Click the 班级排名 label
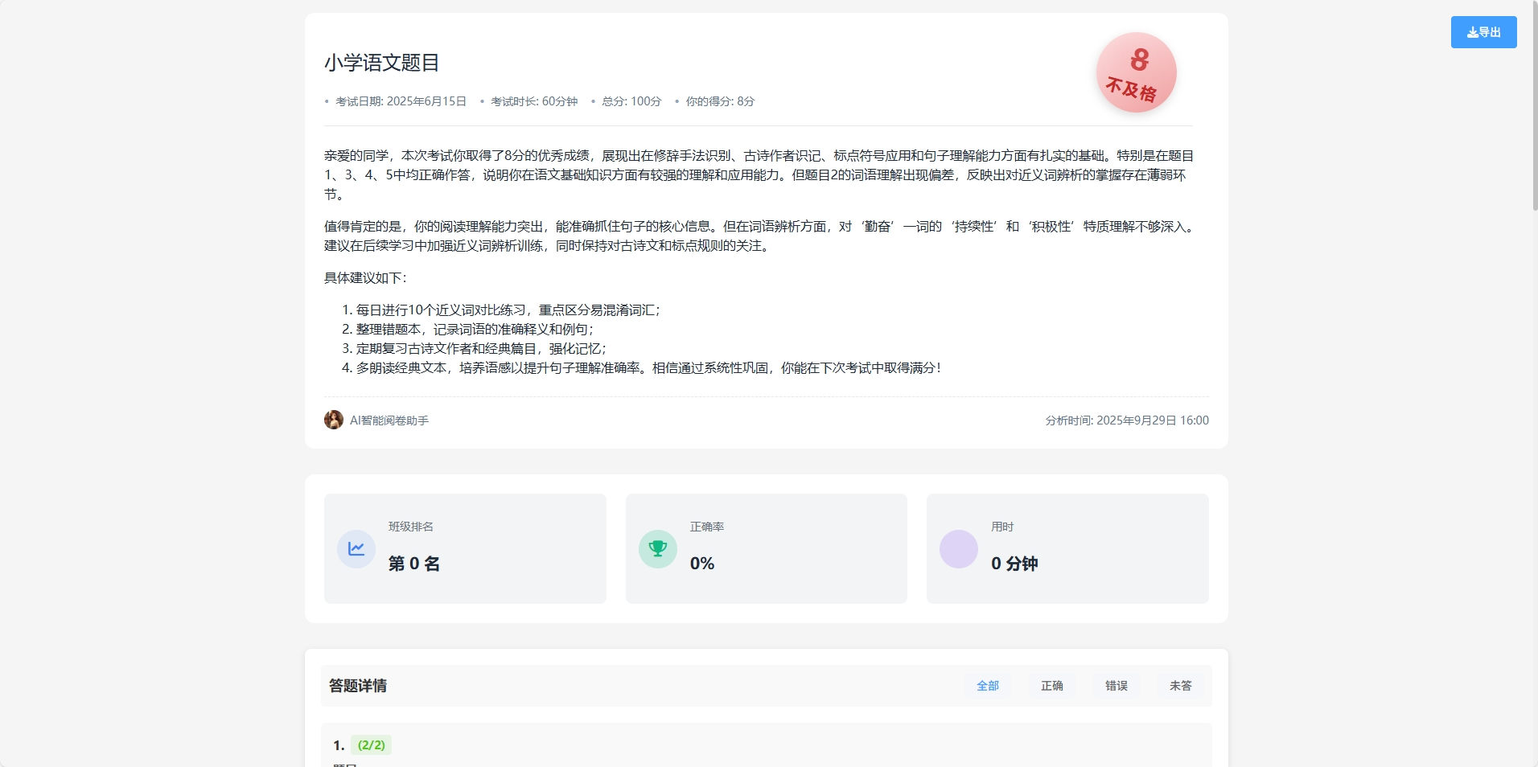This screenshot has height=767, width=1538. pos(411,527)
